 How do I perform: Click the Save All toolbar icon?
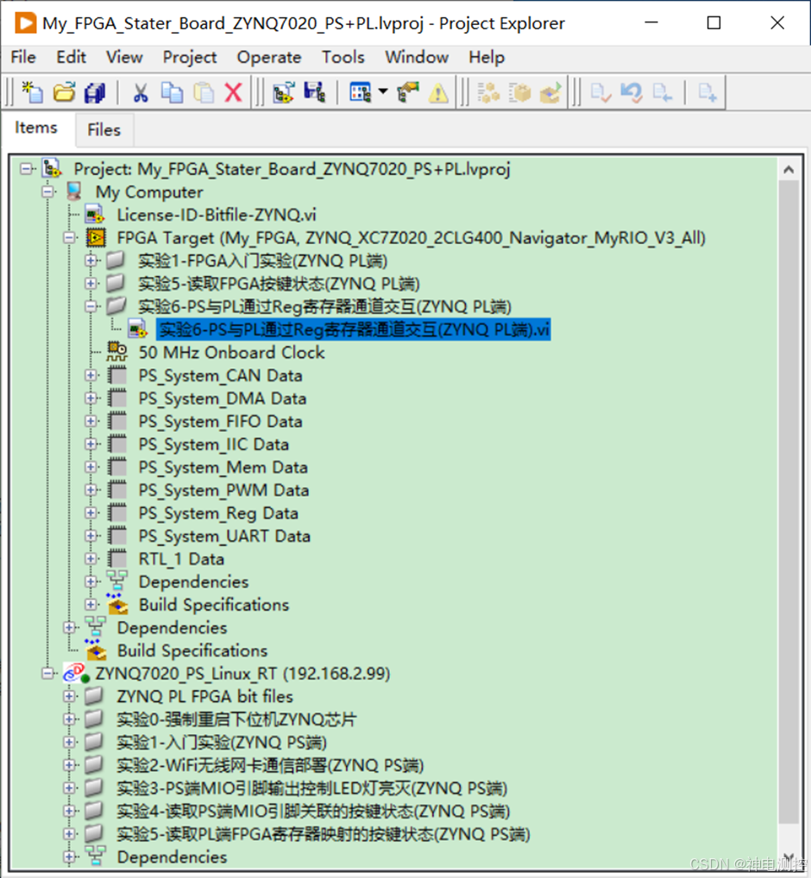[x=95, y=92]
